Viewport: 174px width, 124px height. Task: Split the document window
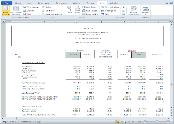(x=105, y=14)
